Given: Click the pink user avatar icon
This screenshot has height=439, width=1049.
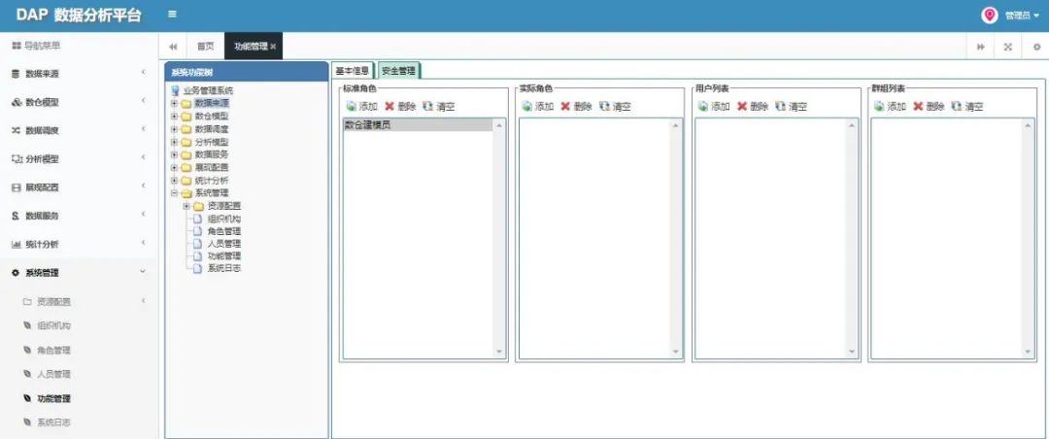Looking at the screenshot, I should click(990, 16).
